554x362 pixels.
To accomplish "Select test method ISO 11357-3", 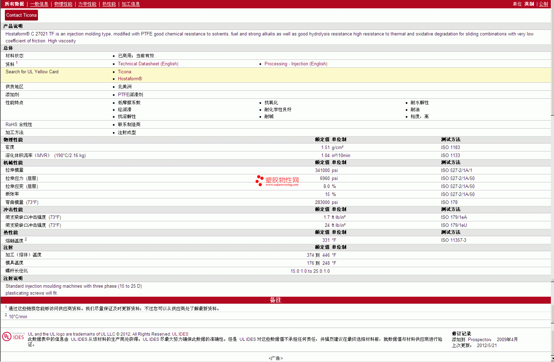I will (x=453, y=240).
